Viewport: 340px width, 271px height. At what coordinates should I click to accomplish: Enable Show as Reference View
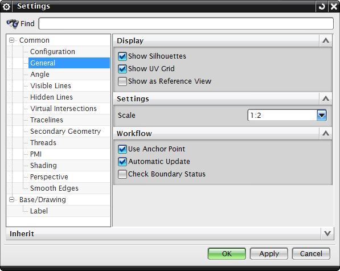point(122,81)
